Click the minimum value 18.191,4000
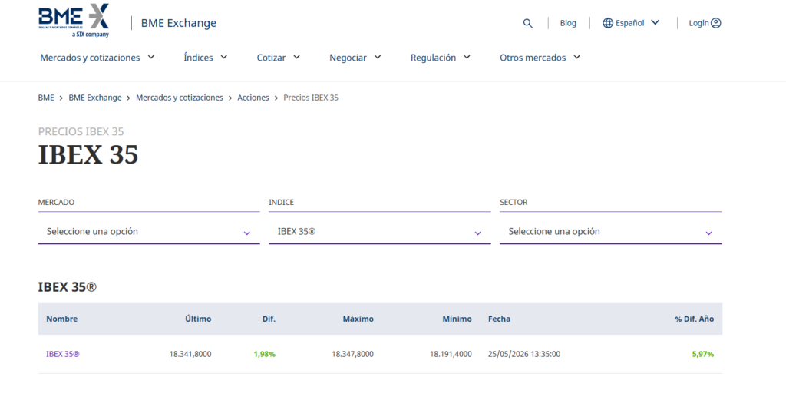 tap(451, 354)
